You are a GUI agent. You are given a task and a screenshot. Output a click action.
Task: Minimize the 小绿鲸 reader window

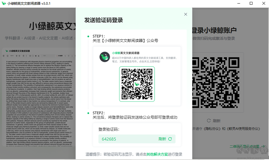239,3
